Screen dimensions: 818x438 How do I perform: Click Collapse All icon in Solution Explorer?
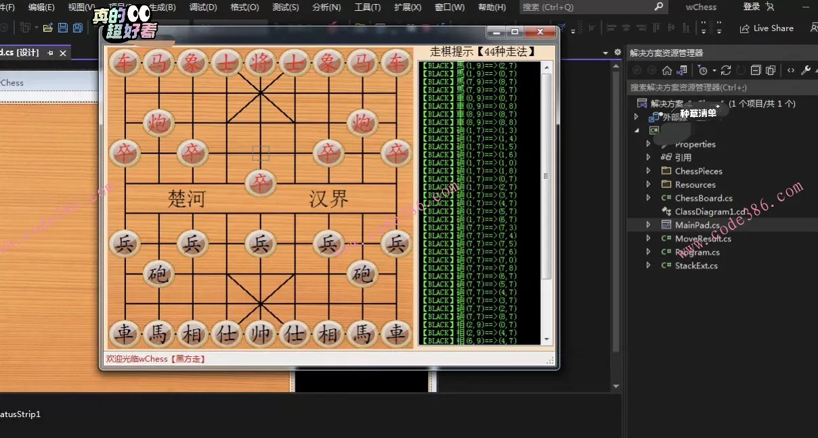coord(756,70)
